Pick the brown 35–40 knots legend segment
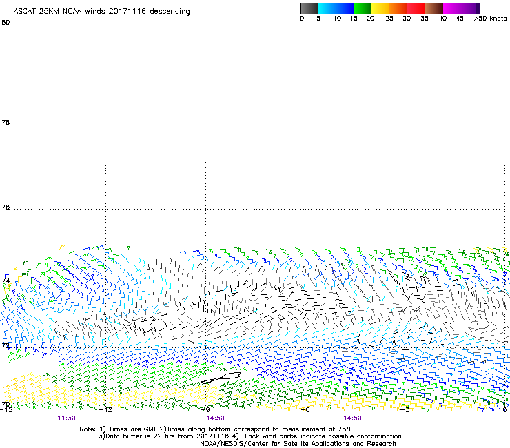This screenshot has width=510, height=448. (434, 8)
